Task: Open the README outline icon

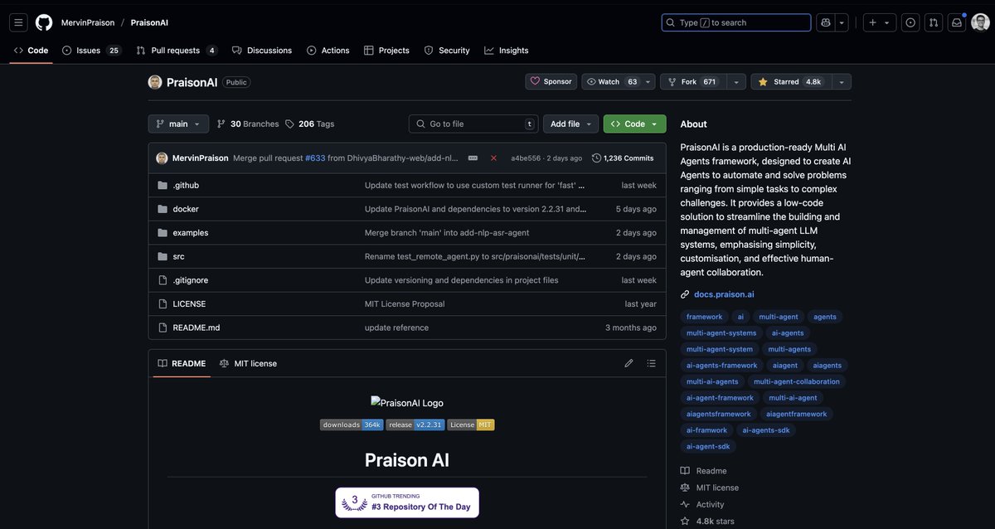Action: point(652,363)
